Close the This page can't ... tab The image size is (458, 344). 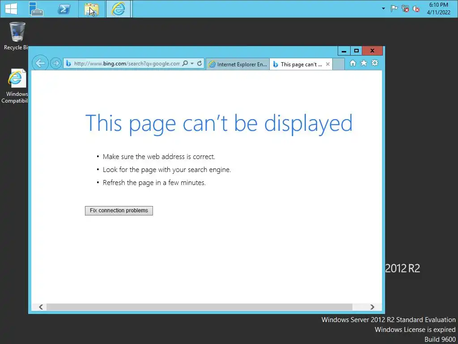(328, 64)
